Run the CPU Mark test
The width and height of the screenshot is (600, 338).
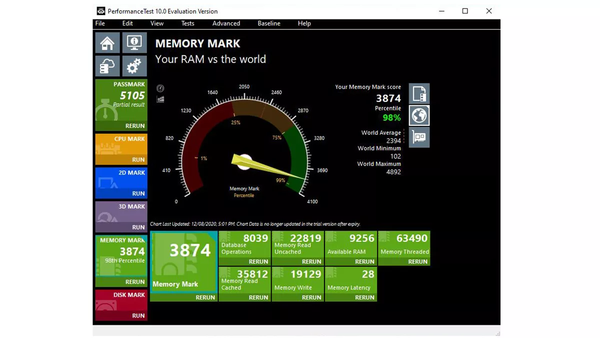click(138, 160)
